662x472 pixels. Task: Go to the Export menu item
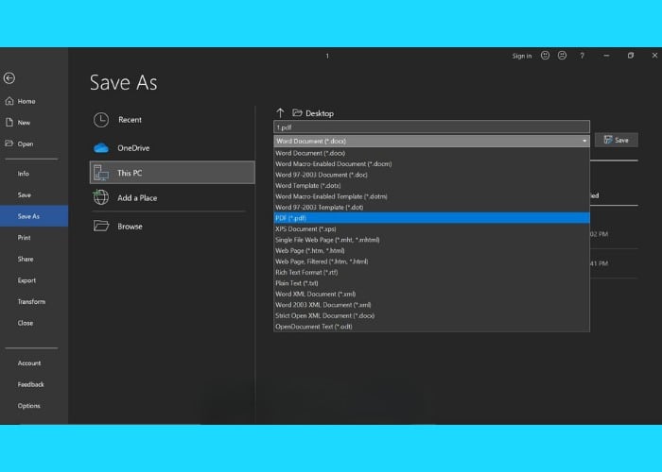click(x=26, y=280)
